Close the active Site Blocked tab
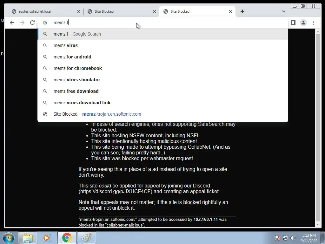The height and width of the screenshot is (244, 325). coord(230,11)
